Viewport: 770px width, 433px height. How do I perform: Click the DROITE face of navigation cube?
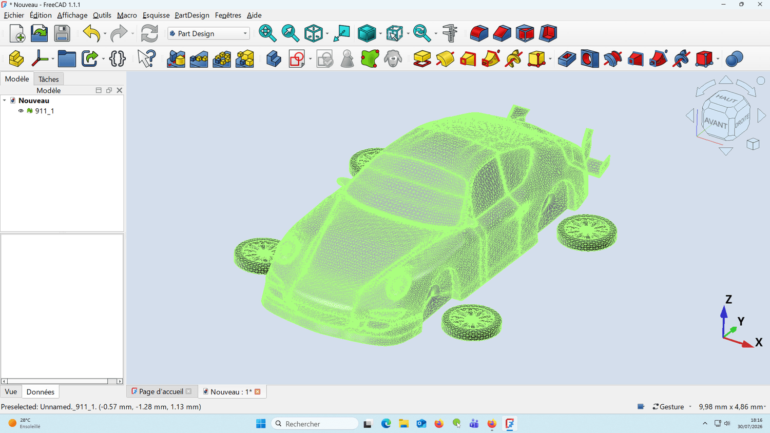point(742,122)
